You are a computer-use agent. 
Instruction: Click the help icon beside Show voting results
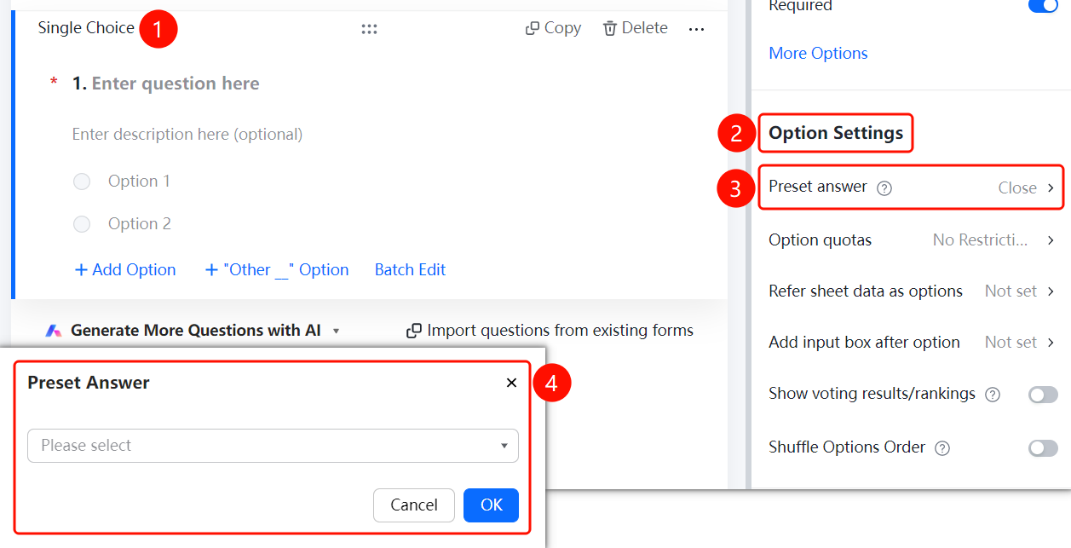coord(992,395)
